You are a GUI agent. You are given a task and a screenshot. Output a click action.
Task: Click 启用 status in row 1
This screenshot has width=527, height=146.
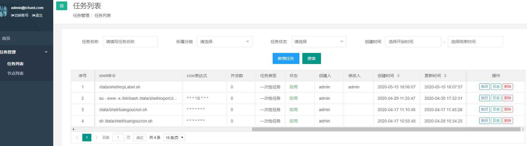tap(294, 87)
